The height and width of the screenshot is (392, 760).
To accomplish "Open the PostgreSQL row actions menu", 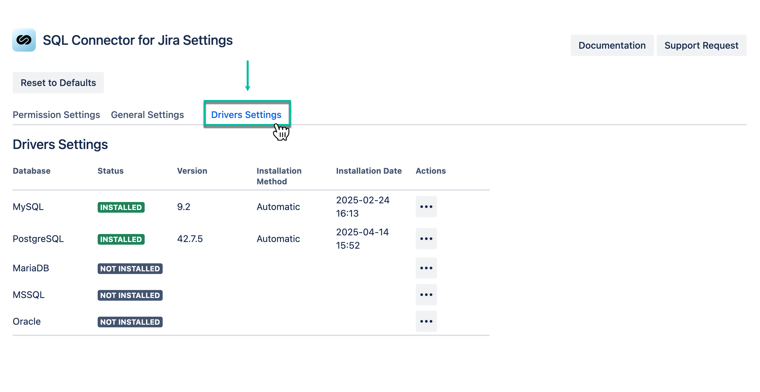I will pyautogui.click(x=426, y=239).
